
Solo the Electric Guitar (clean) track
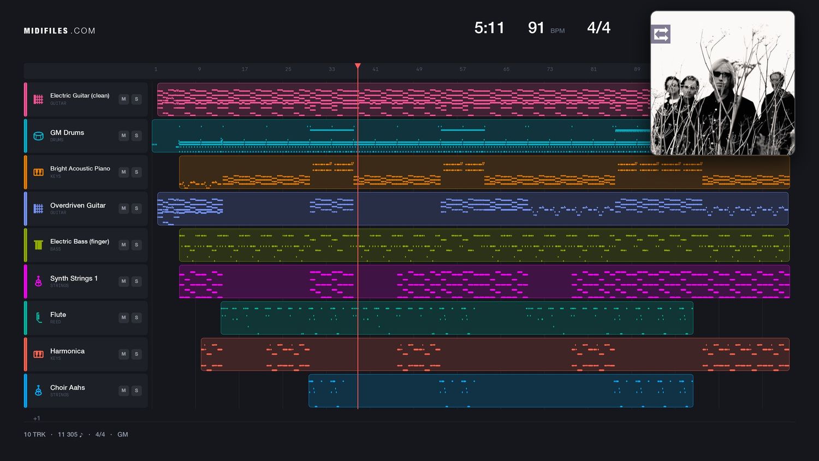pyautogui.click(x=136, y=99)
